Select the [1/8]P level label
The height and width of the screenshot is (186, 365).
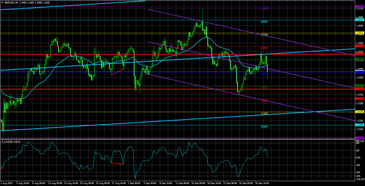(x=264, y=114)
